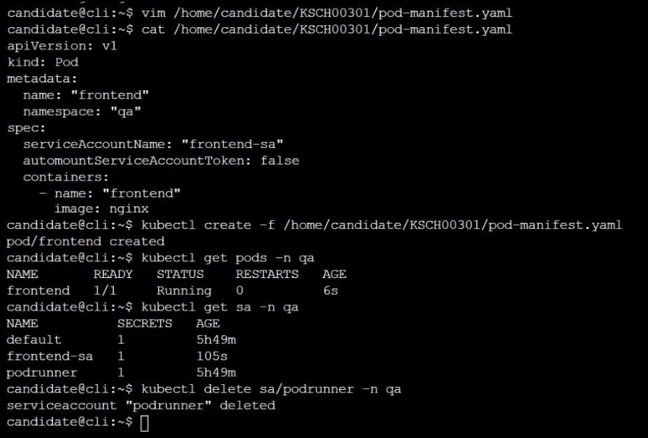
Task: Click the 'kubectl create -f' command text
Action: point(208,225)
